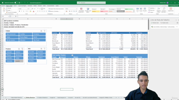Clear filter on the Produto slicer
The height and width of the screenshot is (100, 179).
(22, 49)
